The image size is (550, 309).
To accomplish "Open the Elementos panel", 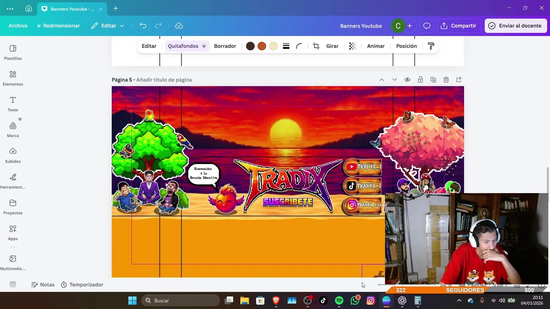I will (x=13, y=78).
